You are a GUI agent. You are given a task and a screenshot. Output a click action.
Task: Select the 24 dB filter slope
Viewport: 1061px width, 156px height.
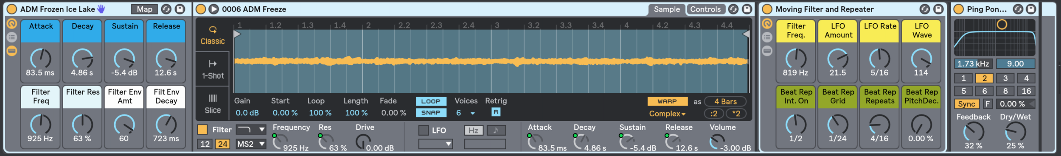[x=222, y=144]
